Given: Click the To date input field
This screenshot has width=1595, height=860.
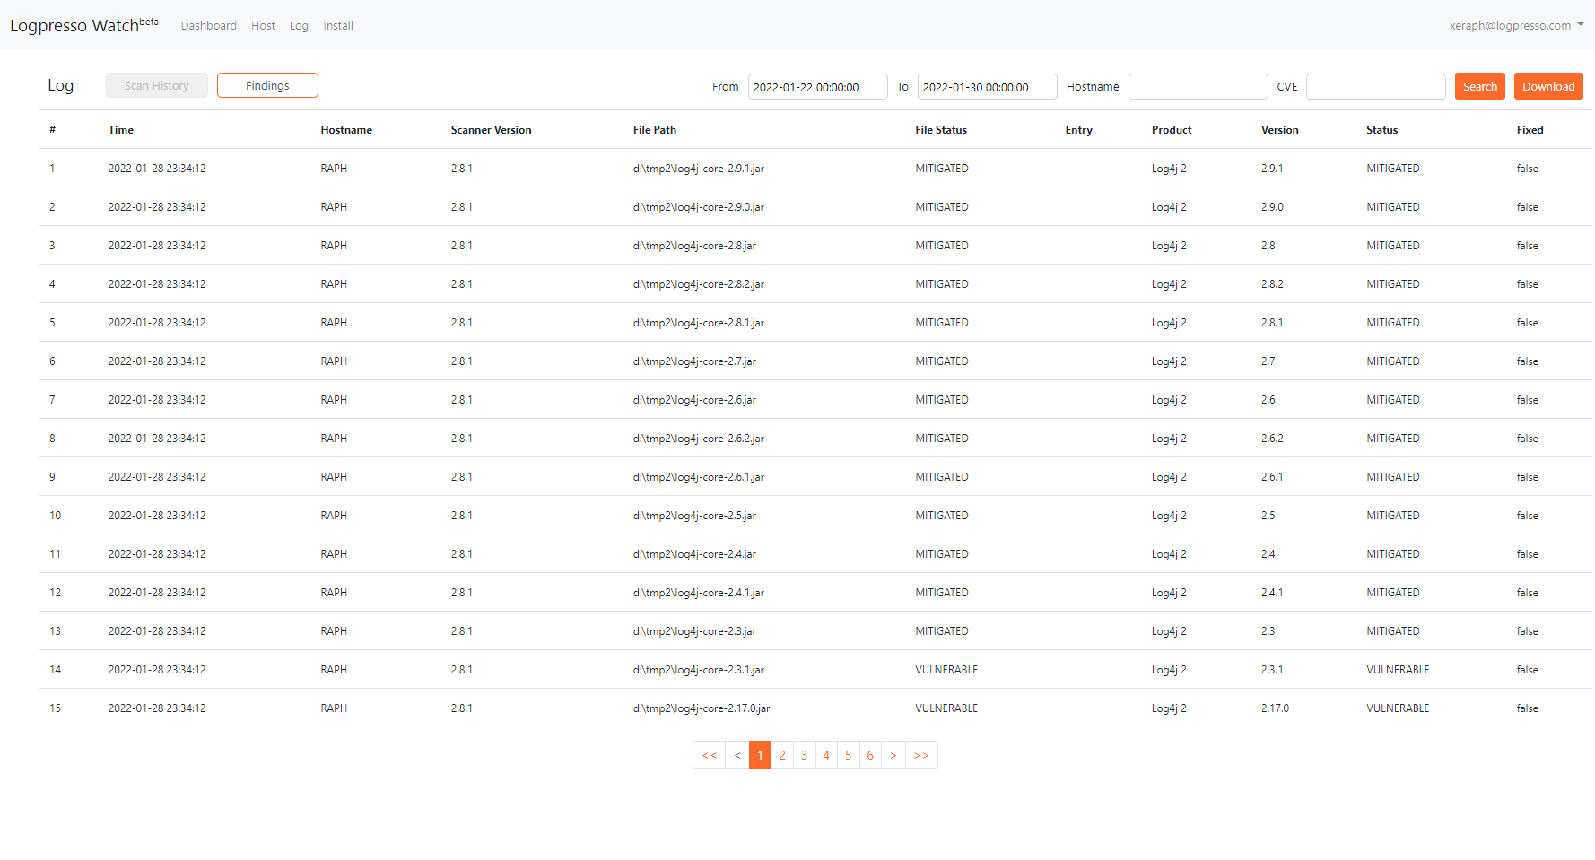Looking at the screenshot, I should coord(987,87).
